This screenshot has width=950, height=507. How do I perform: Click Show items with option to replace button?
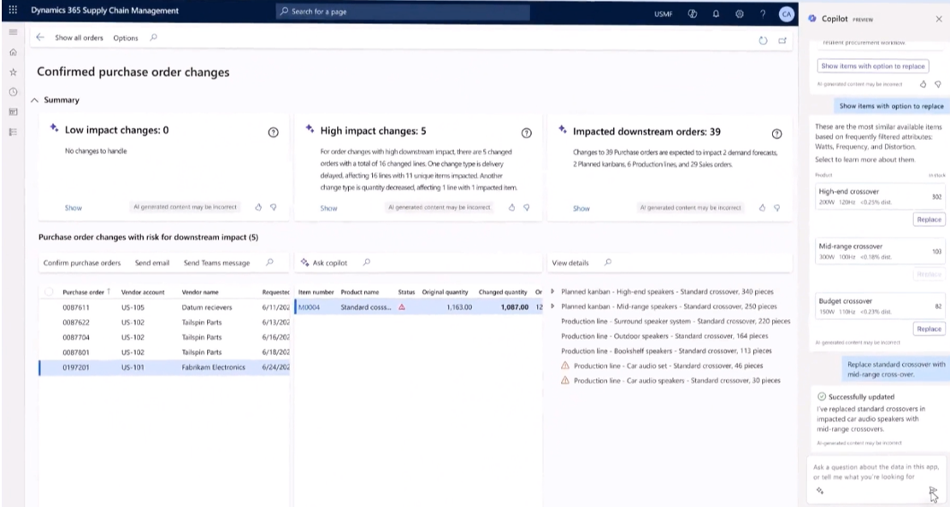(873, 66)
